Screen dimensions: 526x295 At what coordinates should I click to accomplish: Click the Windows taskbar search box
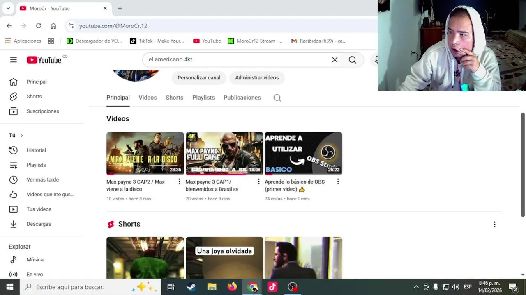coord(90,287)
